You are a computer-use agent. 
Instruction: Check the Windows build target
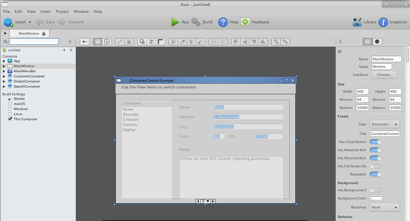click(x=10, y=109)
